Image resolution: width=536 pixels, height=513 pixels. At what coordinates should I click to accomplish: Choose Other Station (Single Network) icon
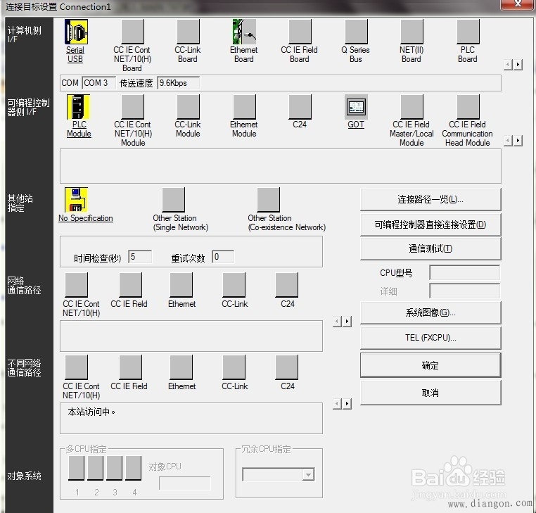(x=173, y=200)
